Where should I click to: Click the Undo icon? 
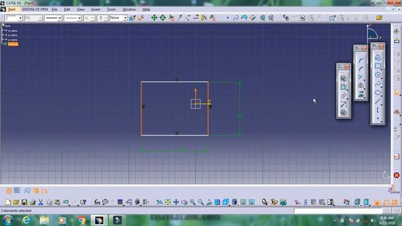[x=65, y=202]
